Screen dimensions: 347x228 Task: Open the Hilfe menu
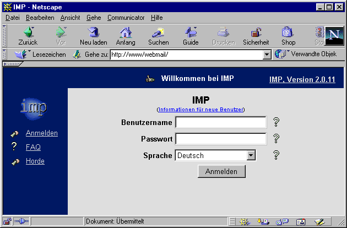[156, 18]
